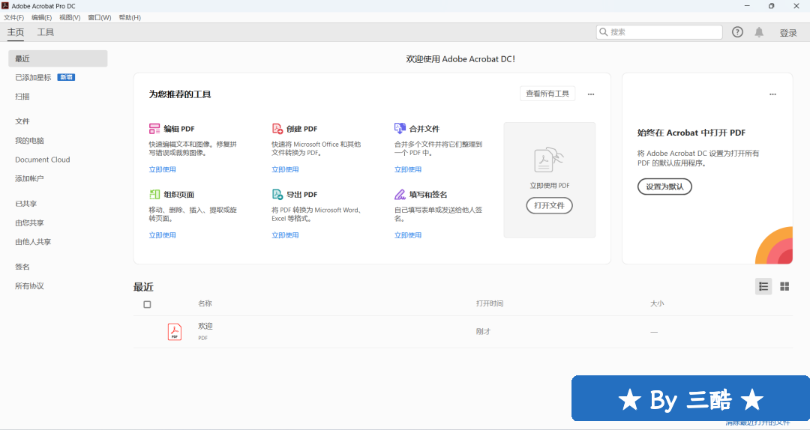Image resolution: width=810 pixels, height=430 pixels.
Task: Sort recent files by 打开时间 column
Action: [x=490, y=303]
